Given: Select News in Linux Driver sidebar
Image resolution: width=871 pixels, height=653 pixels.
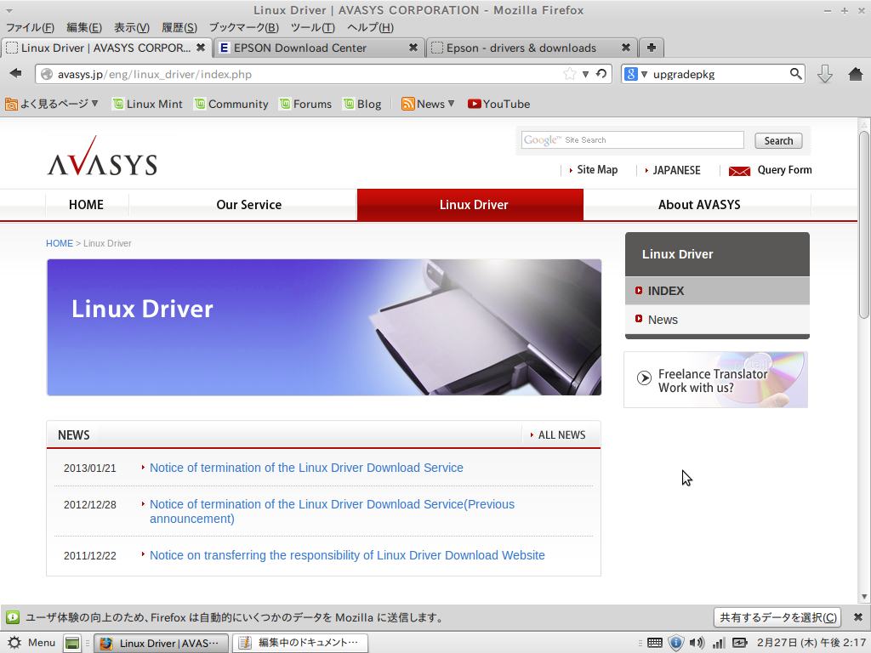Looking at the screenshot, I should [x=717, y=320].
